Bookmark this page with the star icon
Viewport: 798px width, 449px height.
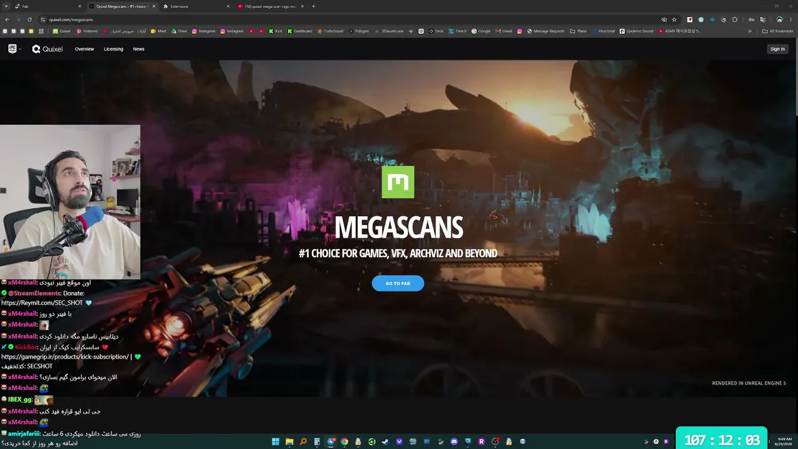[674, 19]
